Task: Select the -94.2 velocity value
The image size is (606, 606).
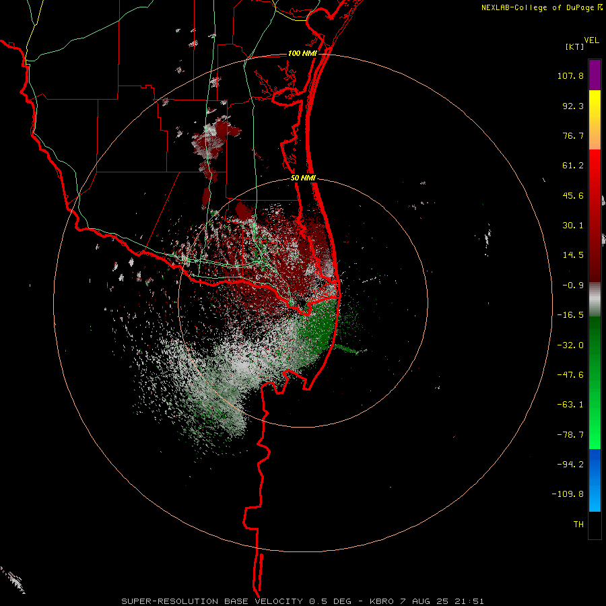Action: coord(570,464)
